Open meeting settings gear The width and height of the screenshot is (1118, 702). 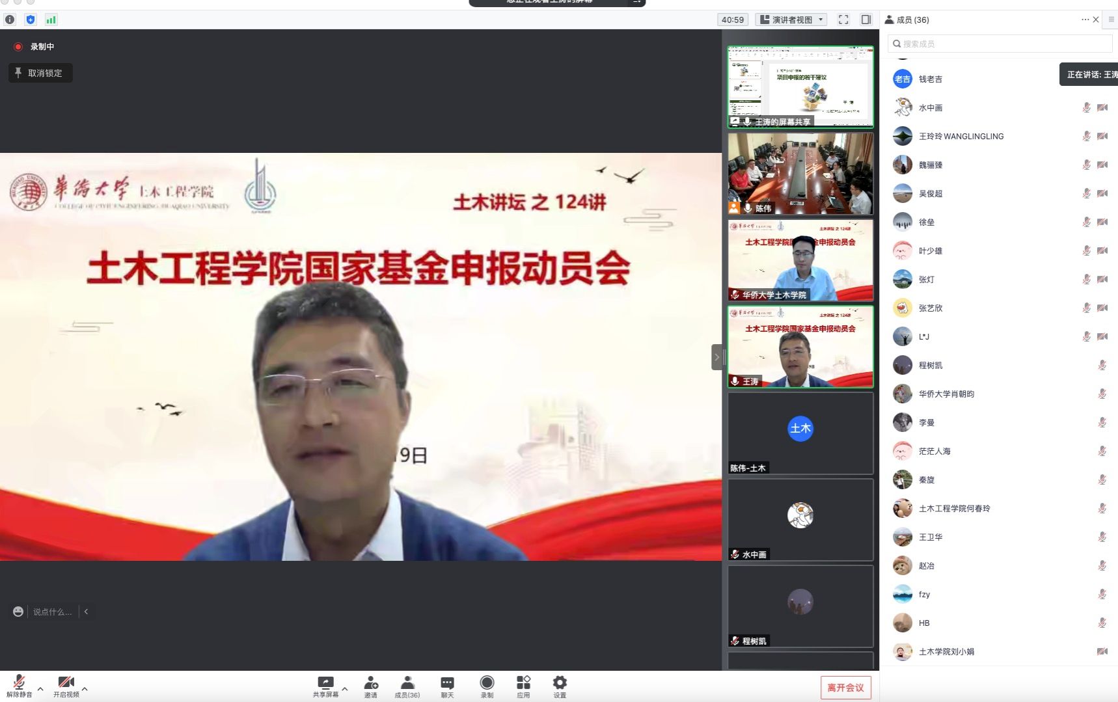(560, 686)
